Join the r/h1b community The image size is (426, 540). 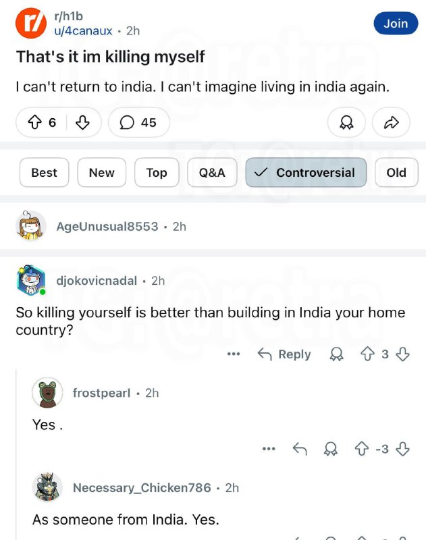(x=396, y=23)
